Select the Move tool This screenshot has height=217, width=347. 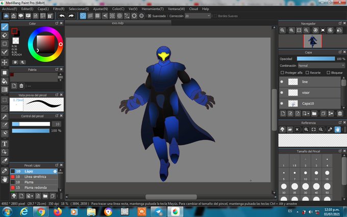click(x=5, y=62)
